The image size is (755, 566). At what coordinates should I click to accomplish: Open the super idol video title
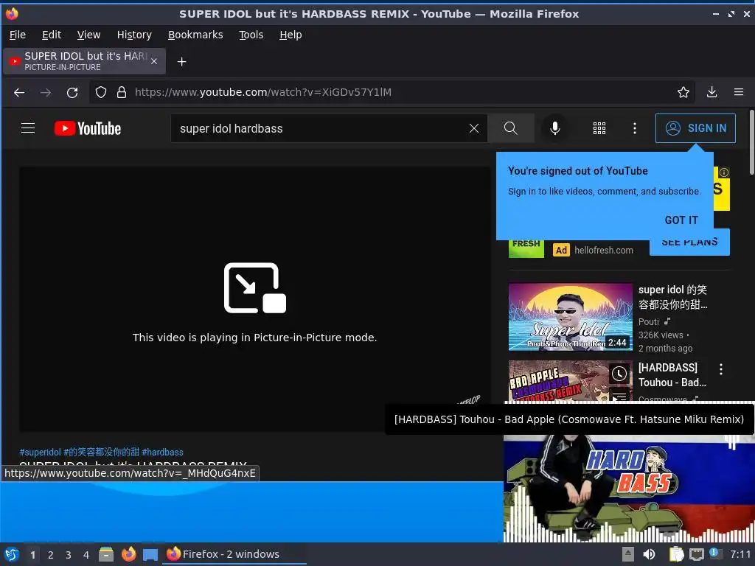(x=672, y=297)
